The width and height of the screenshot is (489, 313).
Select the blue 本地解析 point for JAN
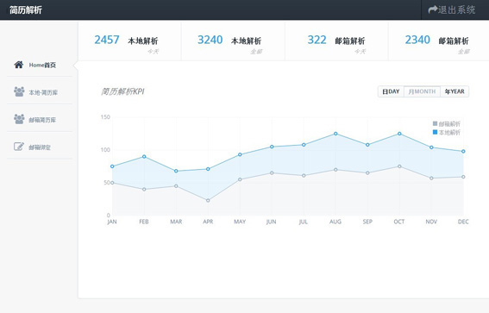click(112, 166)
